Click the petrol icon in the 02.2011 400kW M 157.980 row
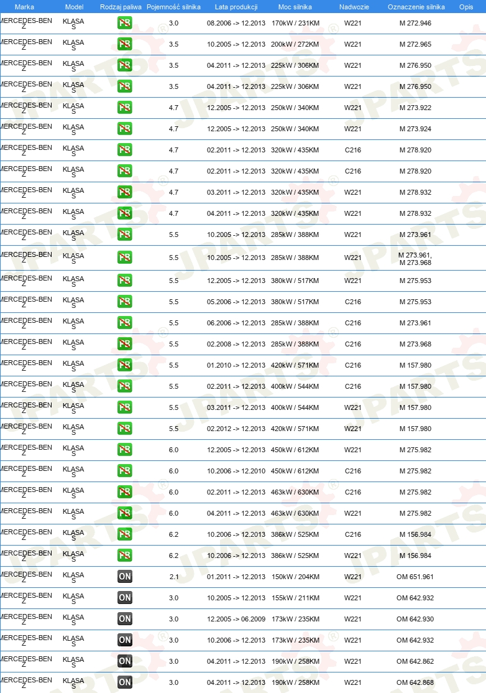 click(125, 386)
